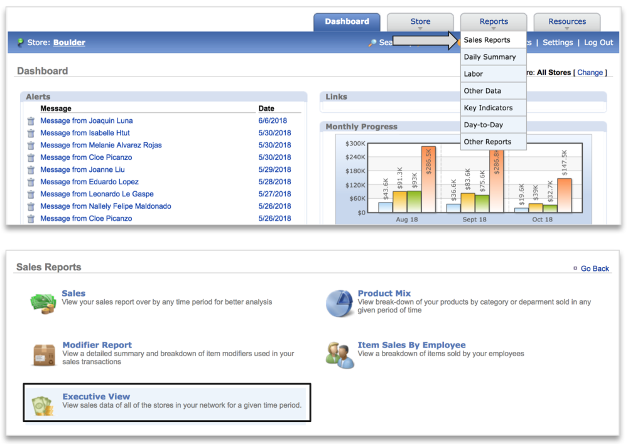Open Message from Eduardo Lopez
This screenshot has width=628, height=444.
(89, 182)
